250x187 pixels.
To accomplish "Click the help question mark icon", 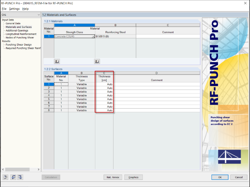I will click(x=5, y=177).
